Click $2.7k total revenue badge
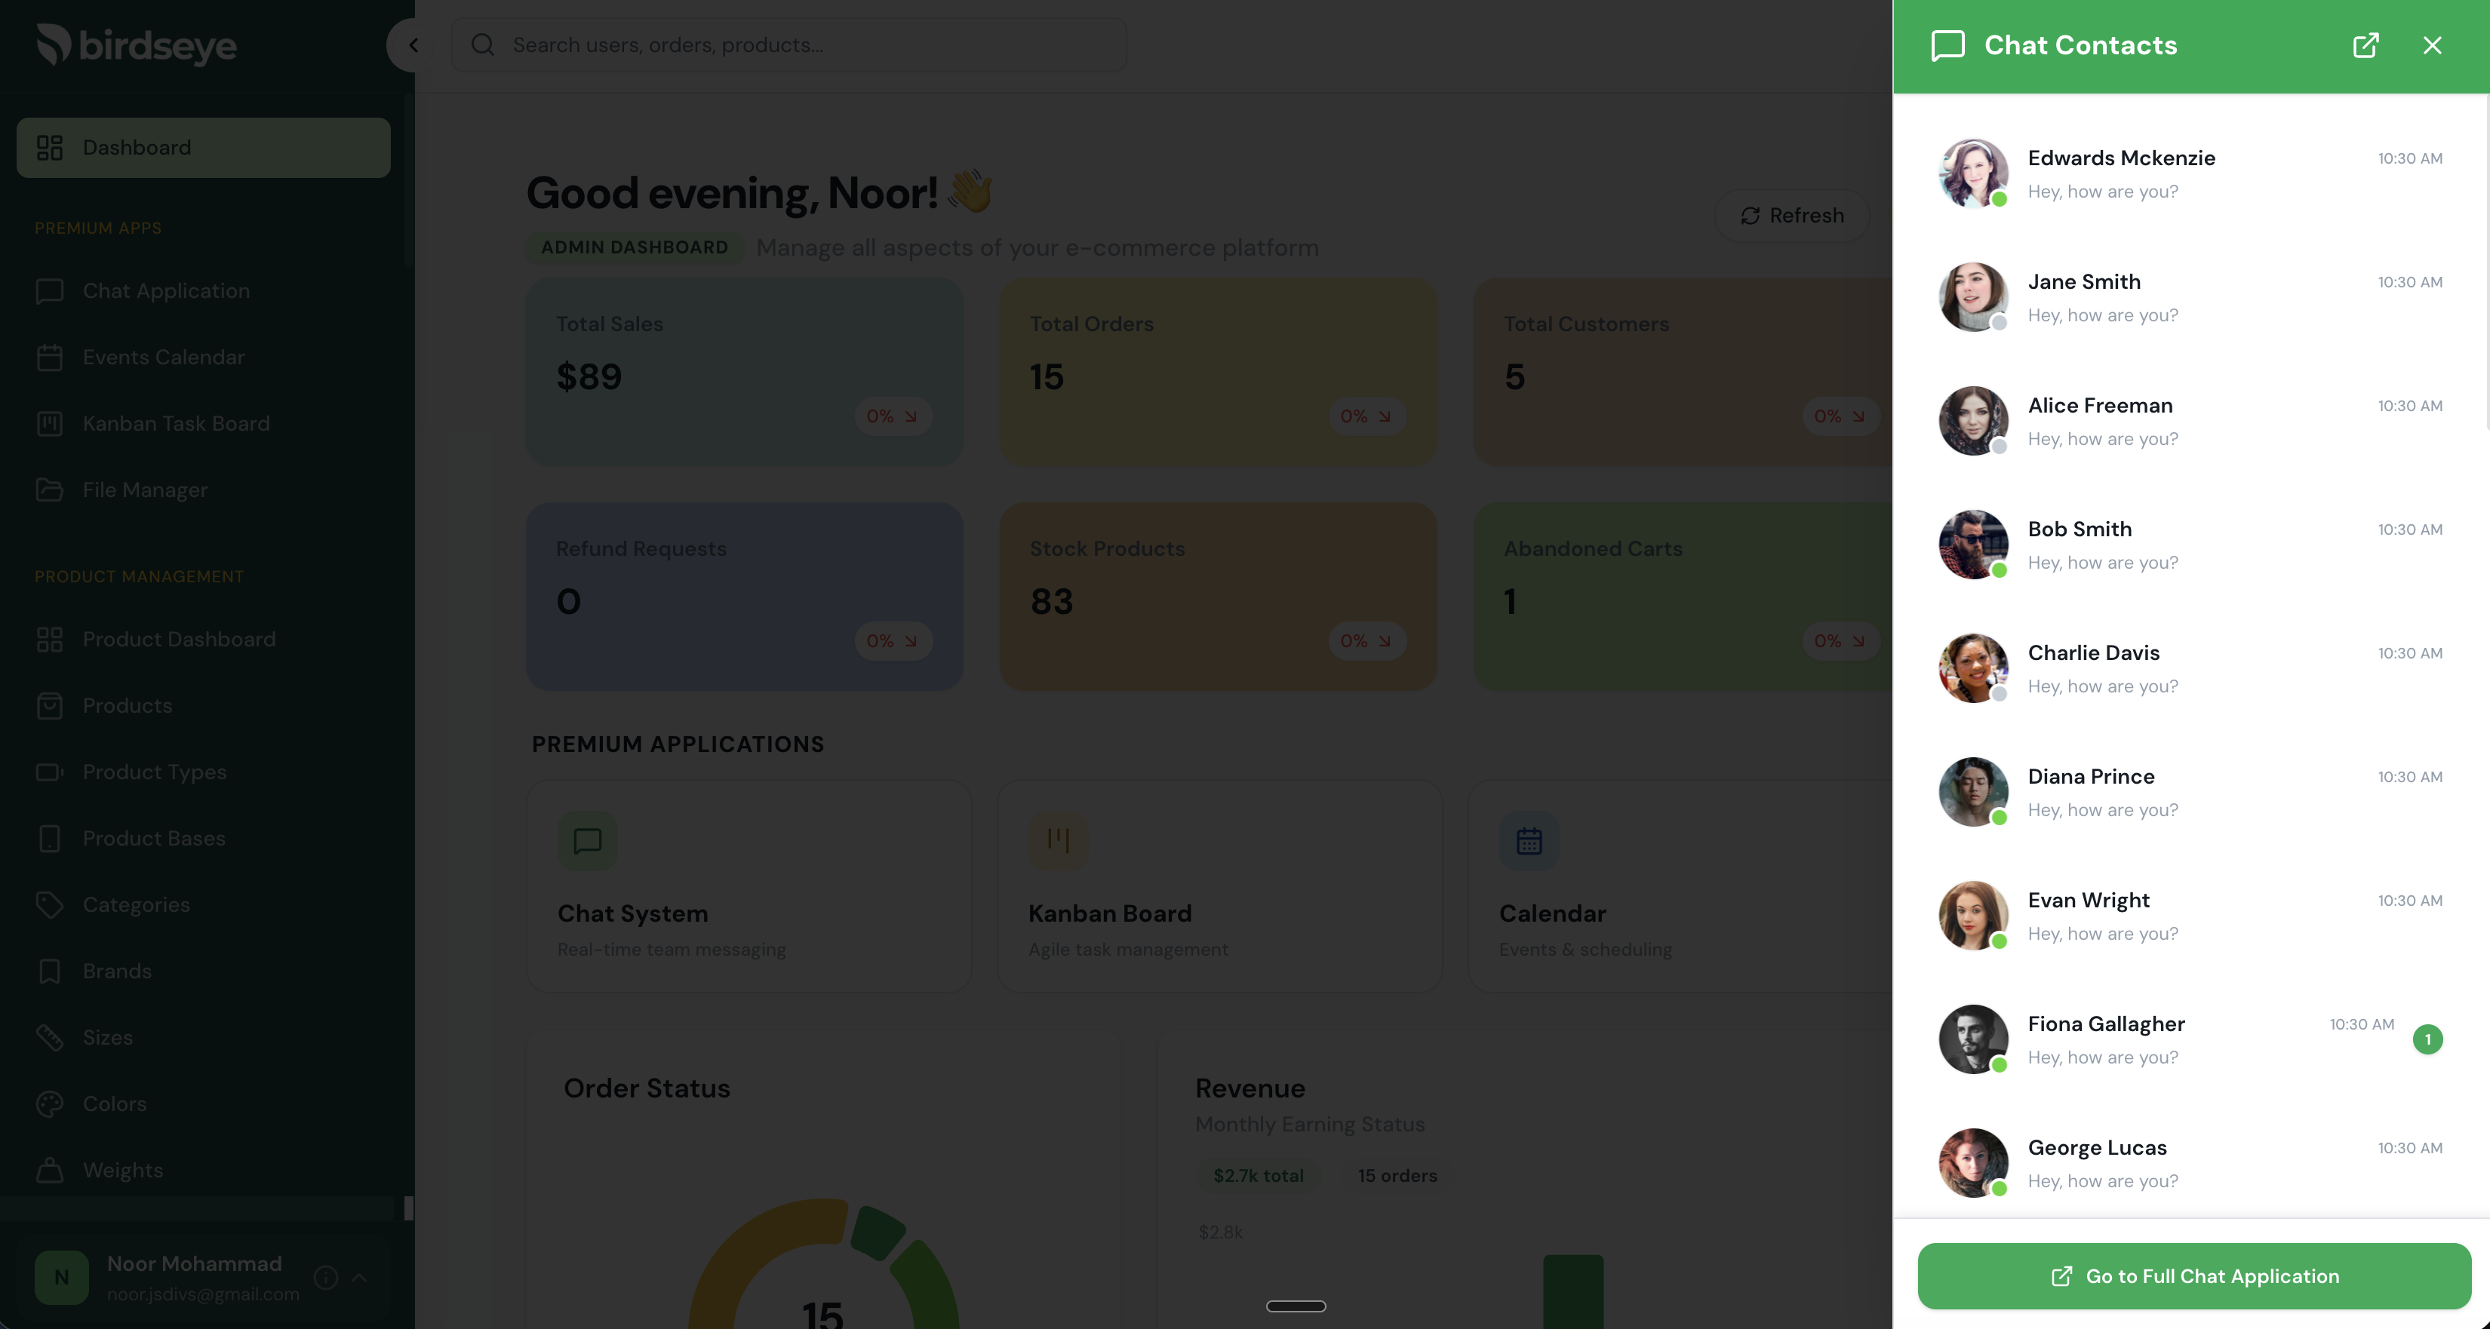Viewport: 2490px width, 1329px height. 1259,1175
